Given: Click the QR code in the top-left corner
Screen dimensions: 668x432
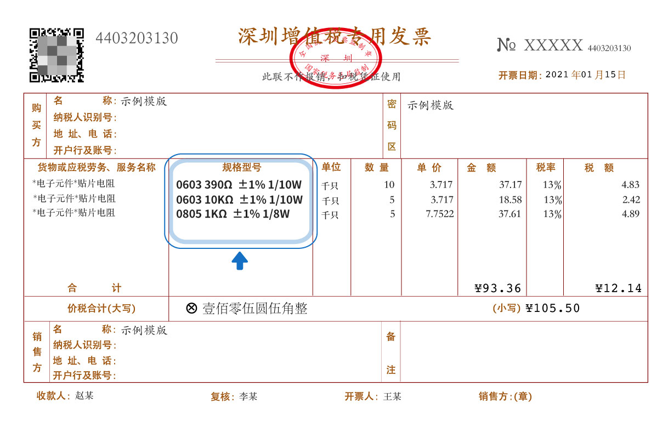Looking at the screenshot, I should (x=56, y=55).
